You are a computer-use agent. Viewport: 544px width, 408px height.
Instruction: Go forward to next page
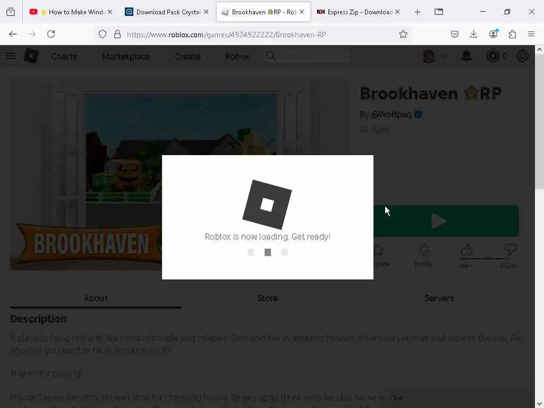pyautogui.click(x=32, y=34)
